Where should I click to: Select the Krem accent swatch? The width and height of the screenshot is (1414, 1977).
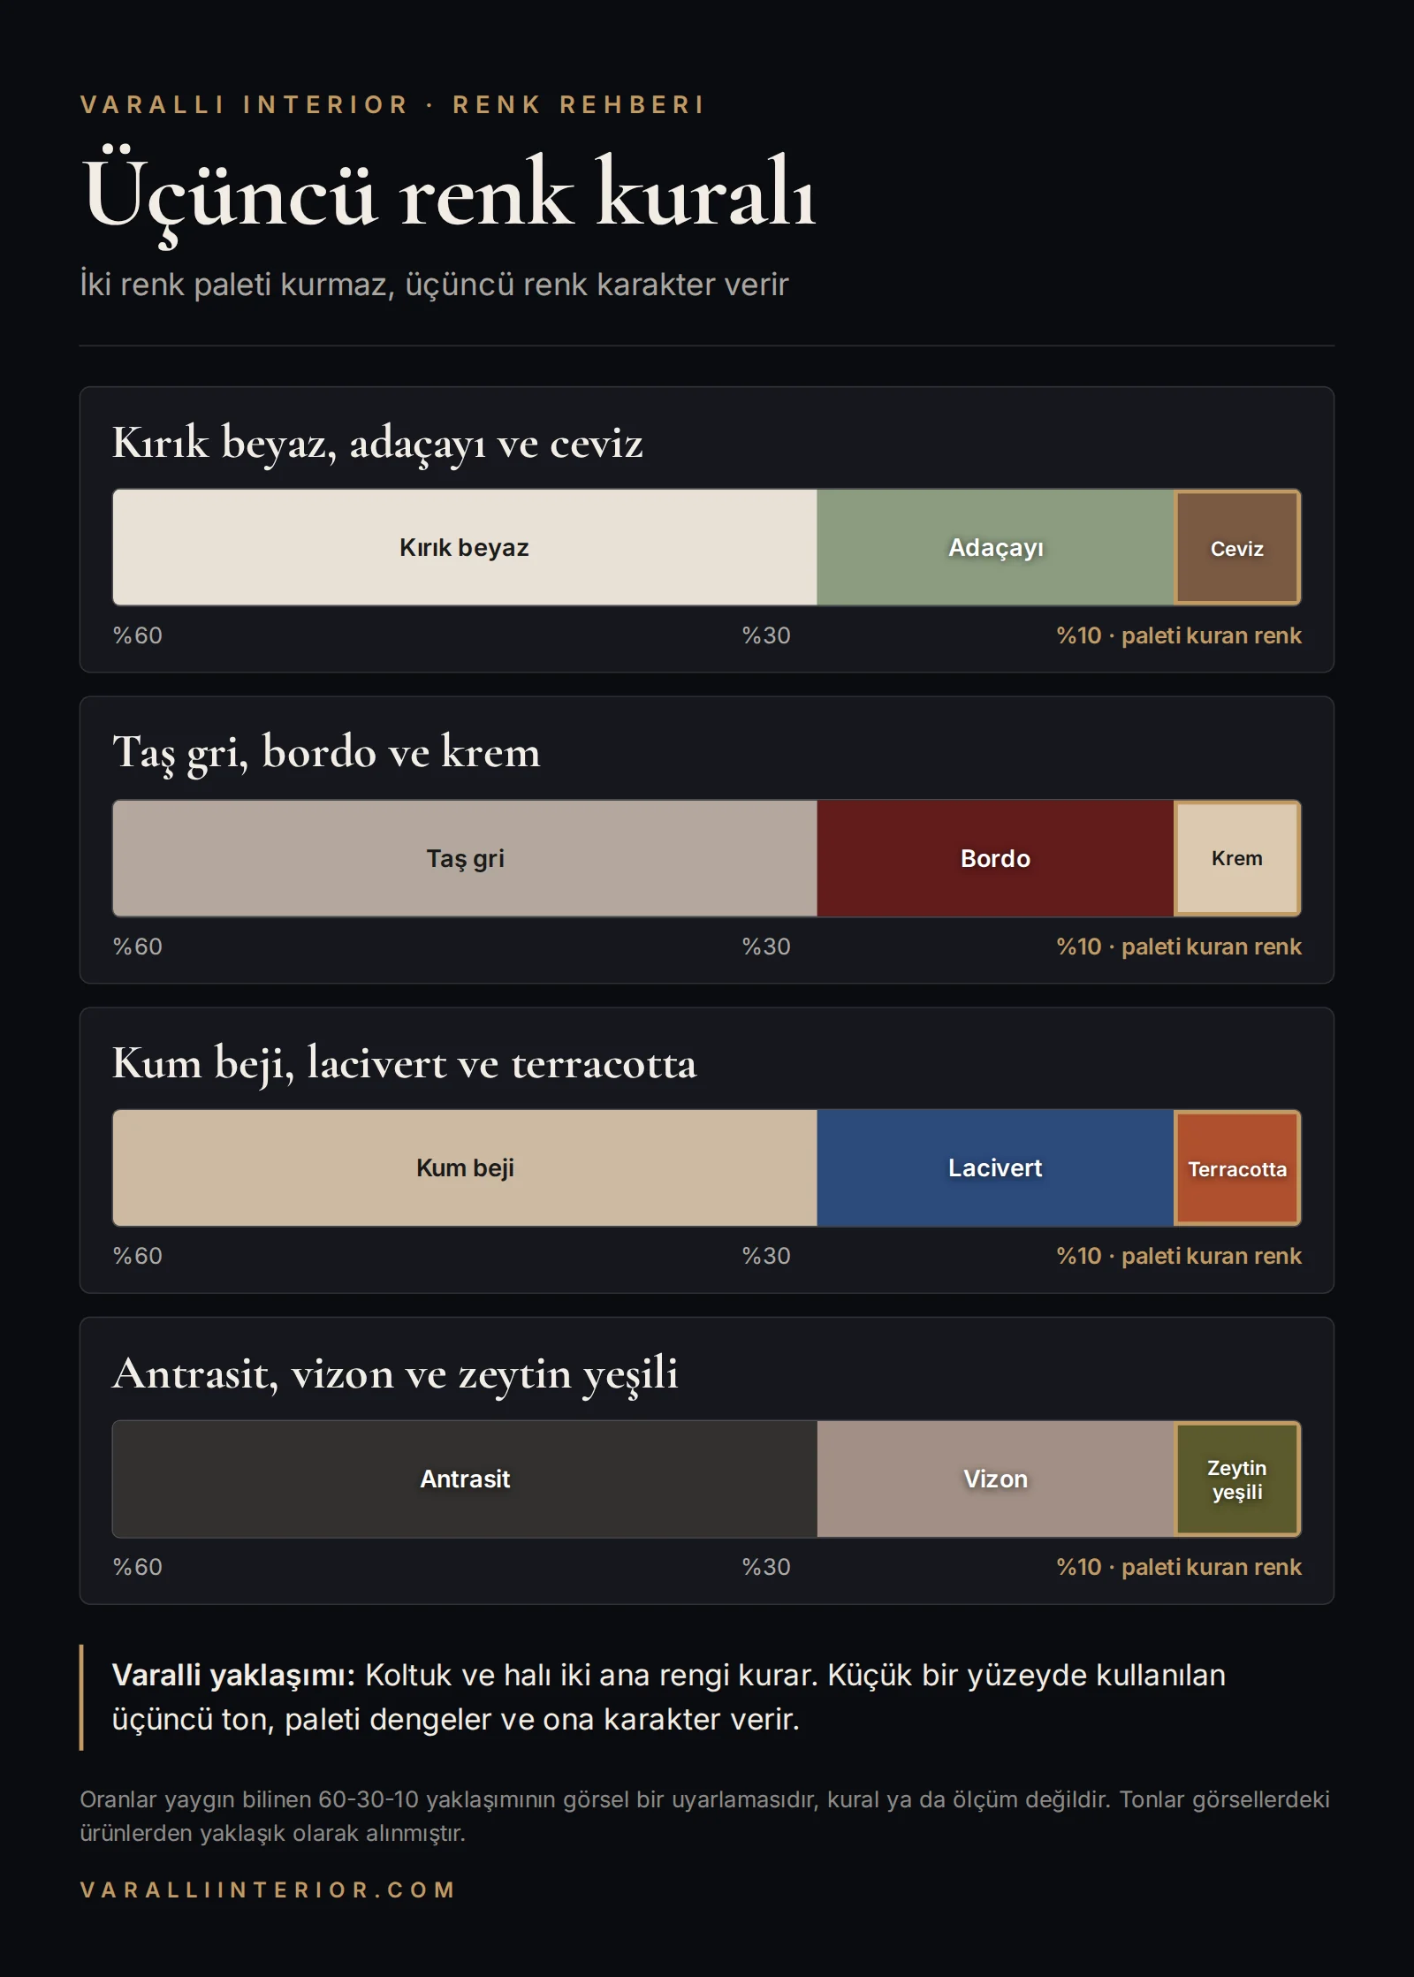[x=1237, y=858]
